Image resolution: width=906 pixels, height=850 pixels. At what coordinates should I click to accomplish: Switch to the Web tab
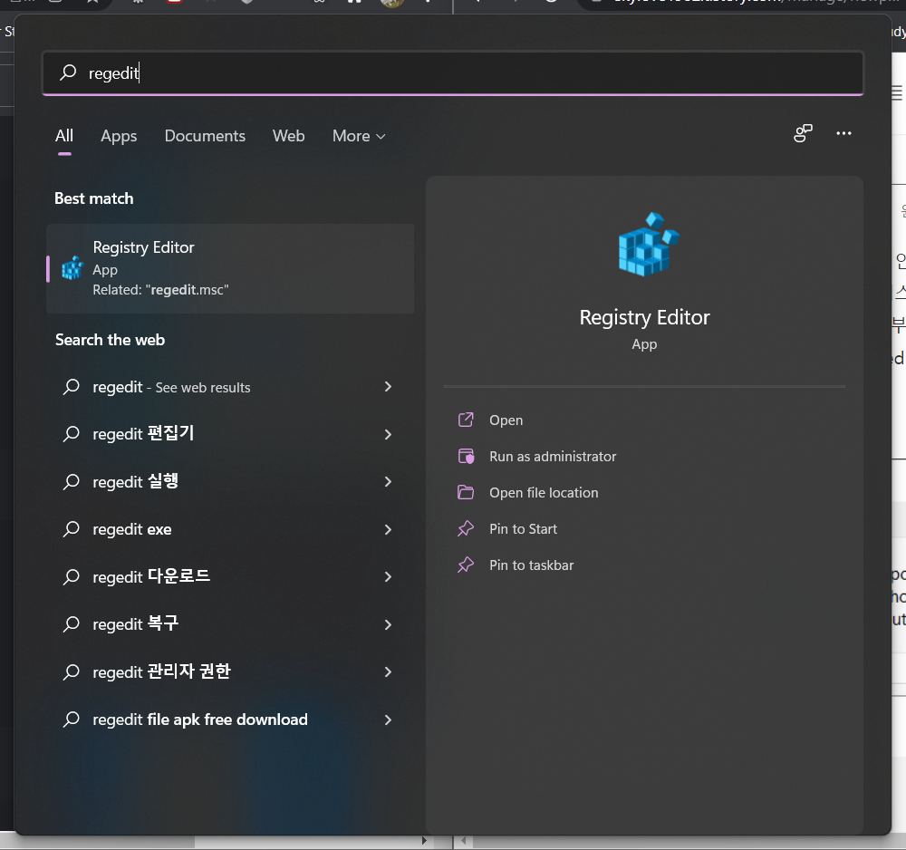tap(288, 136)
